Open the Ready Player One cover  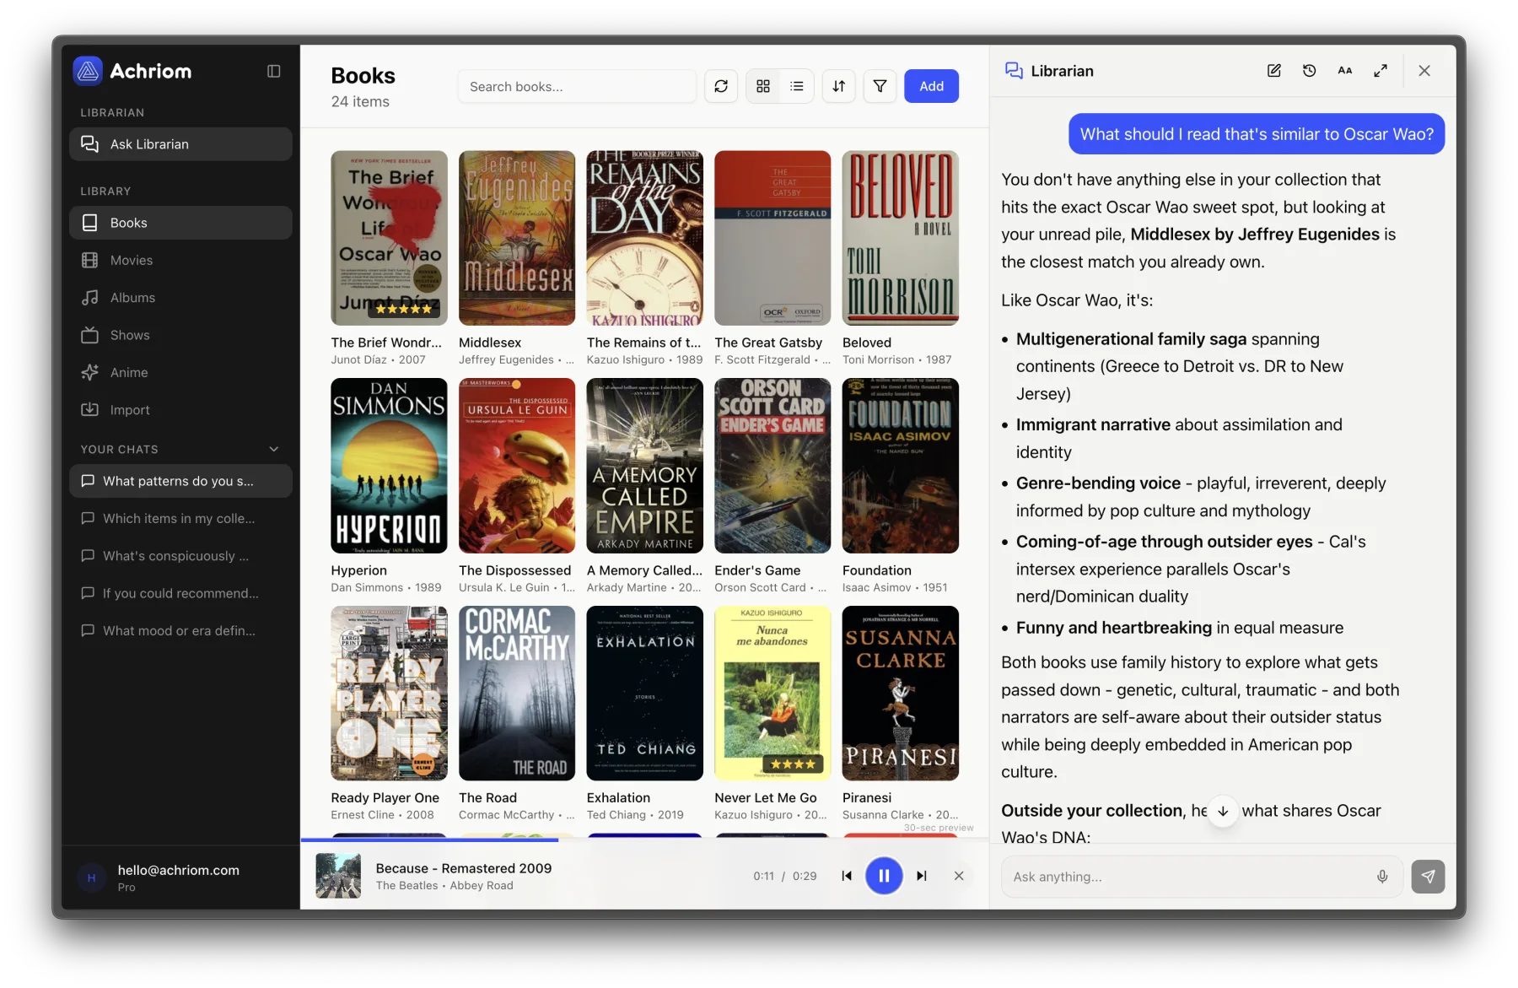tap(389, 694)
